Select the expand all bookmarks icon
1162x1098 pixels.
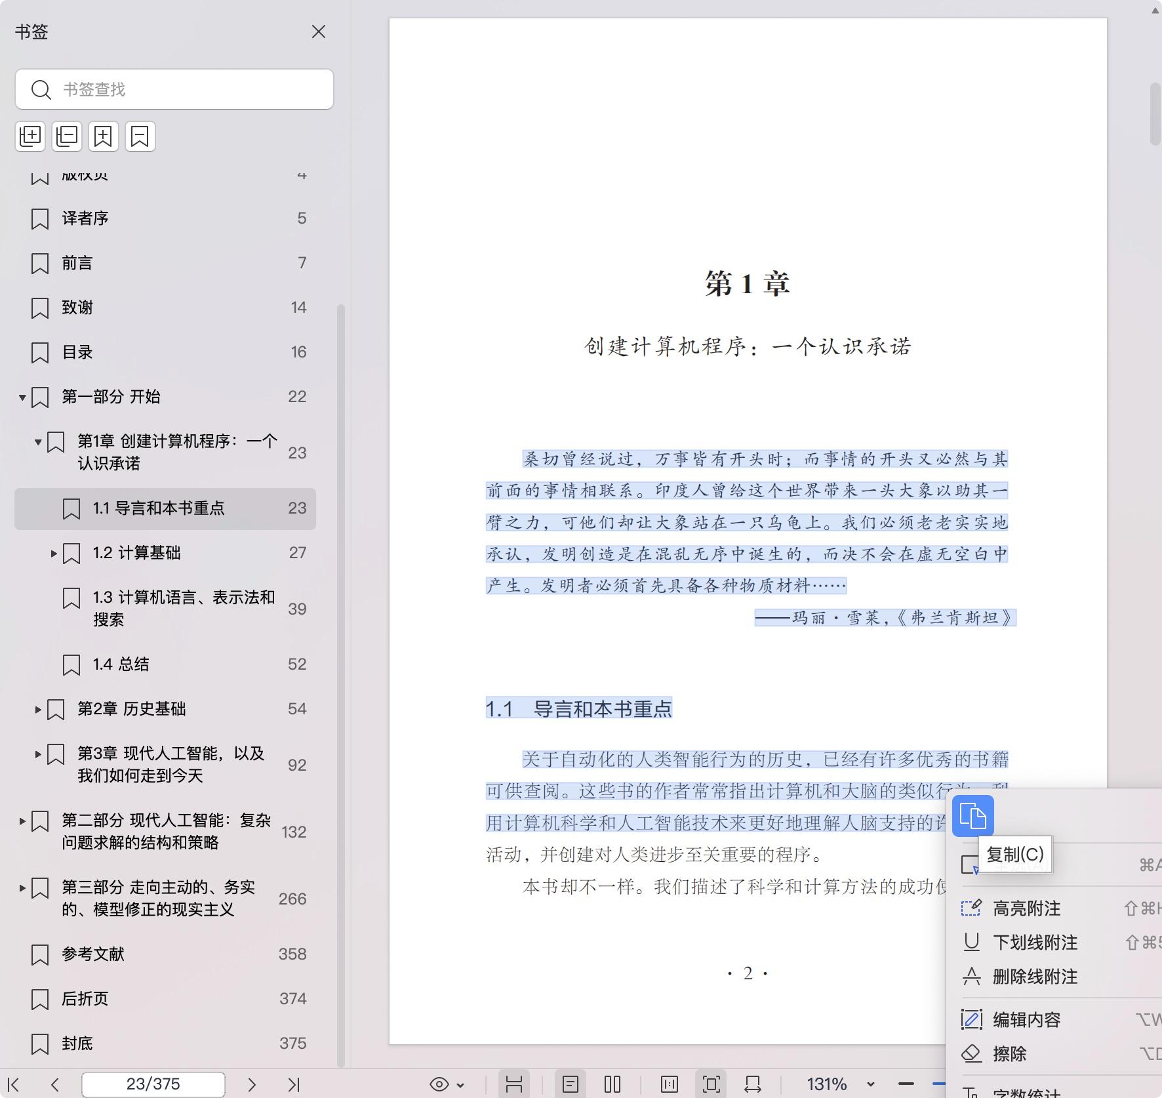[30, 136]
